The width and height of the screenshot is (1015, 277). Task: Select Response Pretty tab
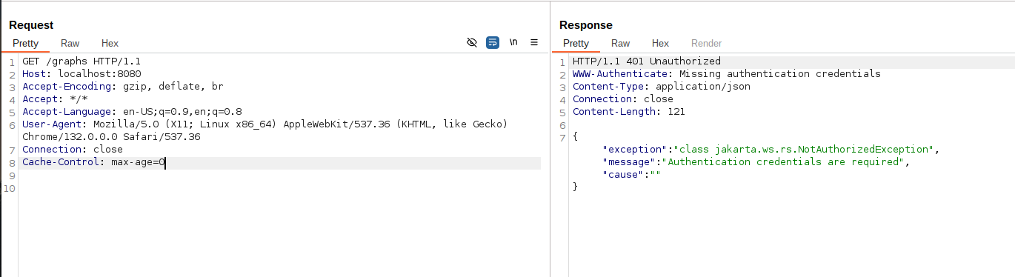pyautogui.click(x=576, y=44)
